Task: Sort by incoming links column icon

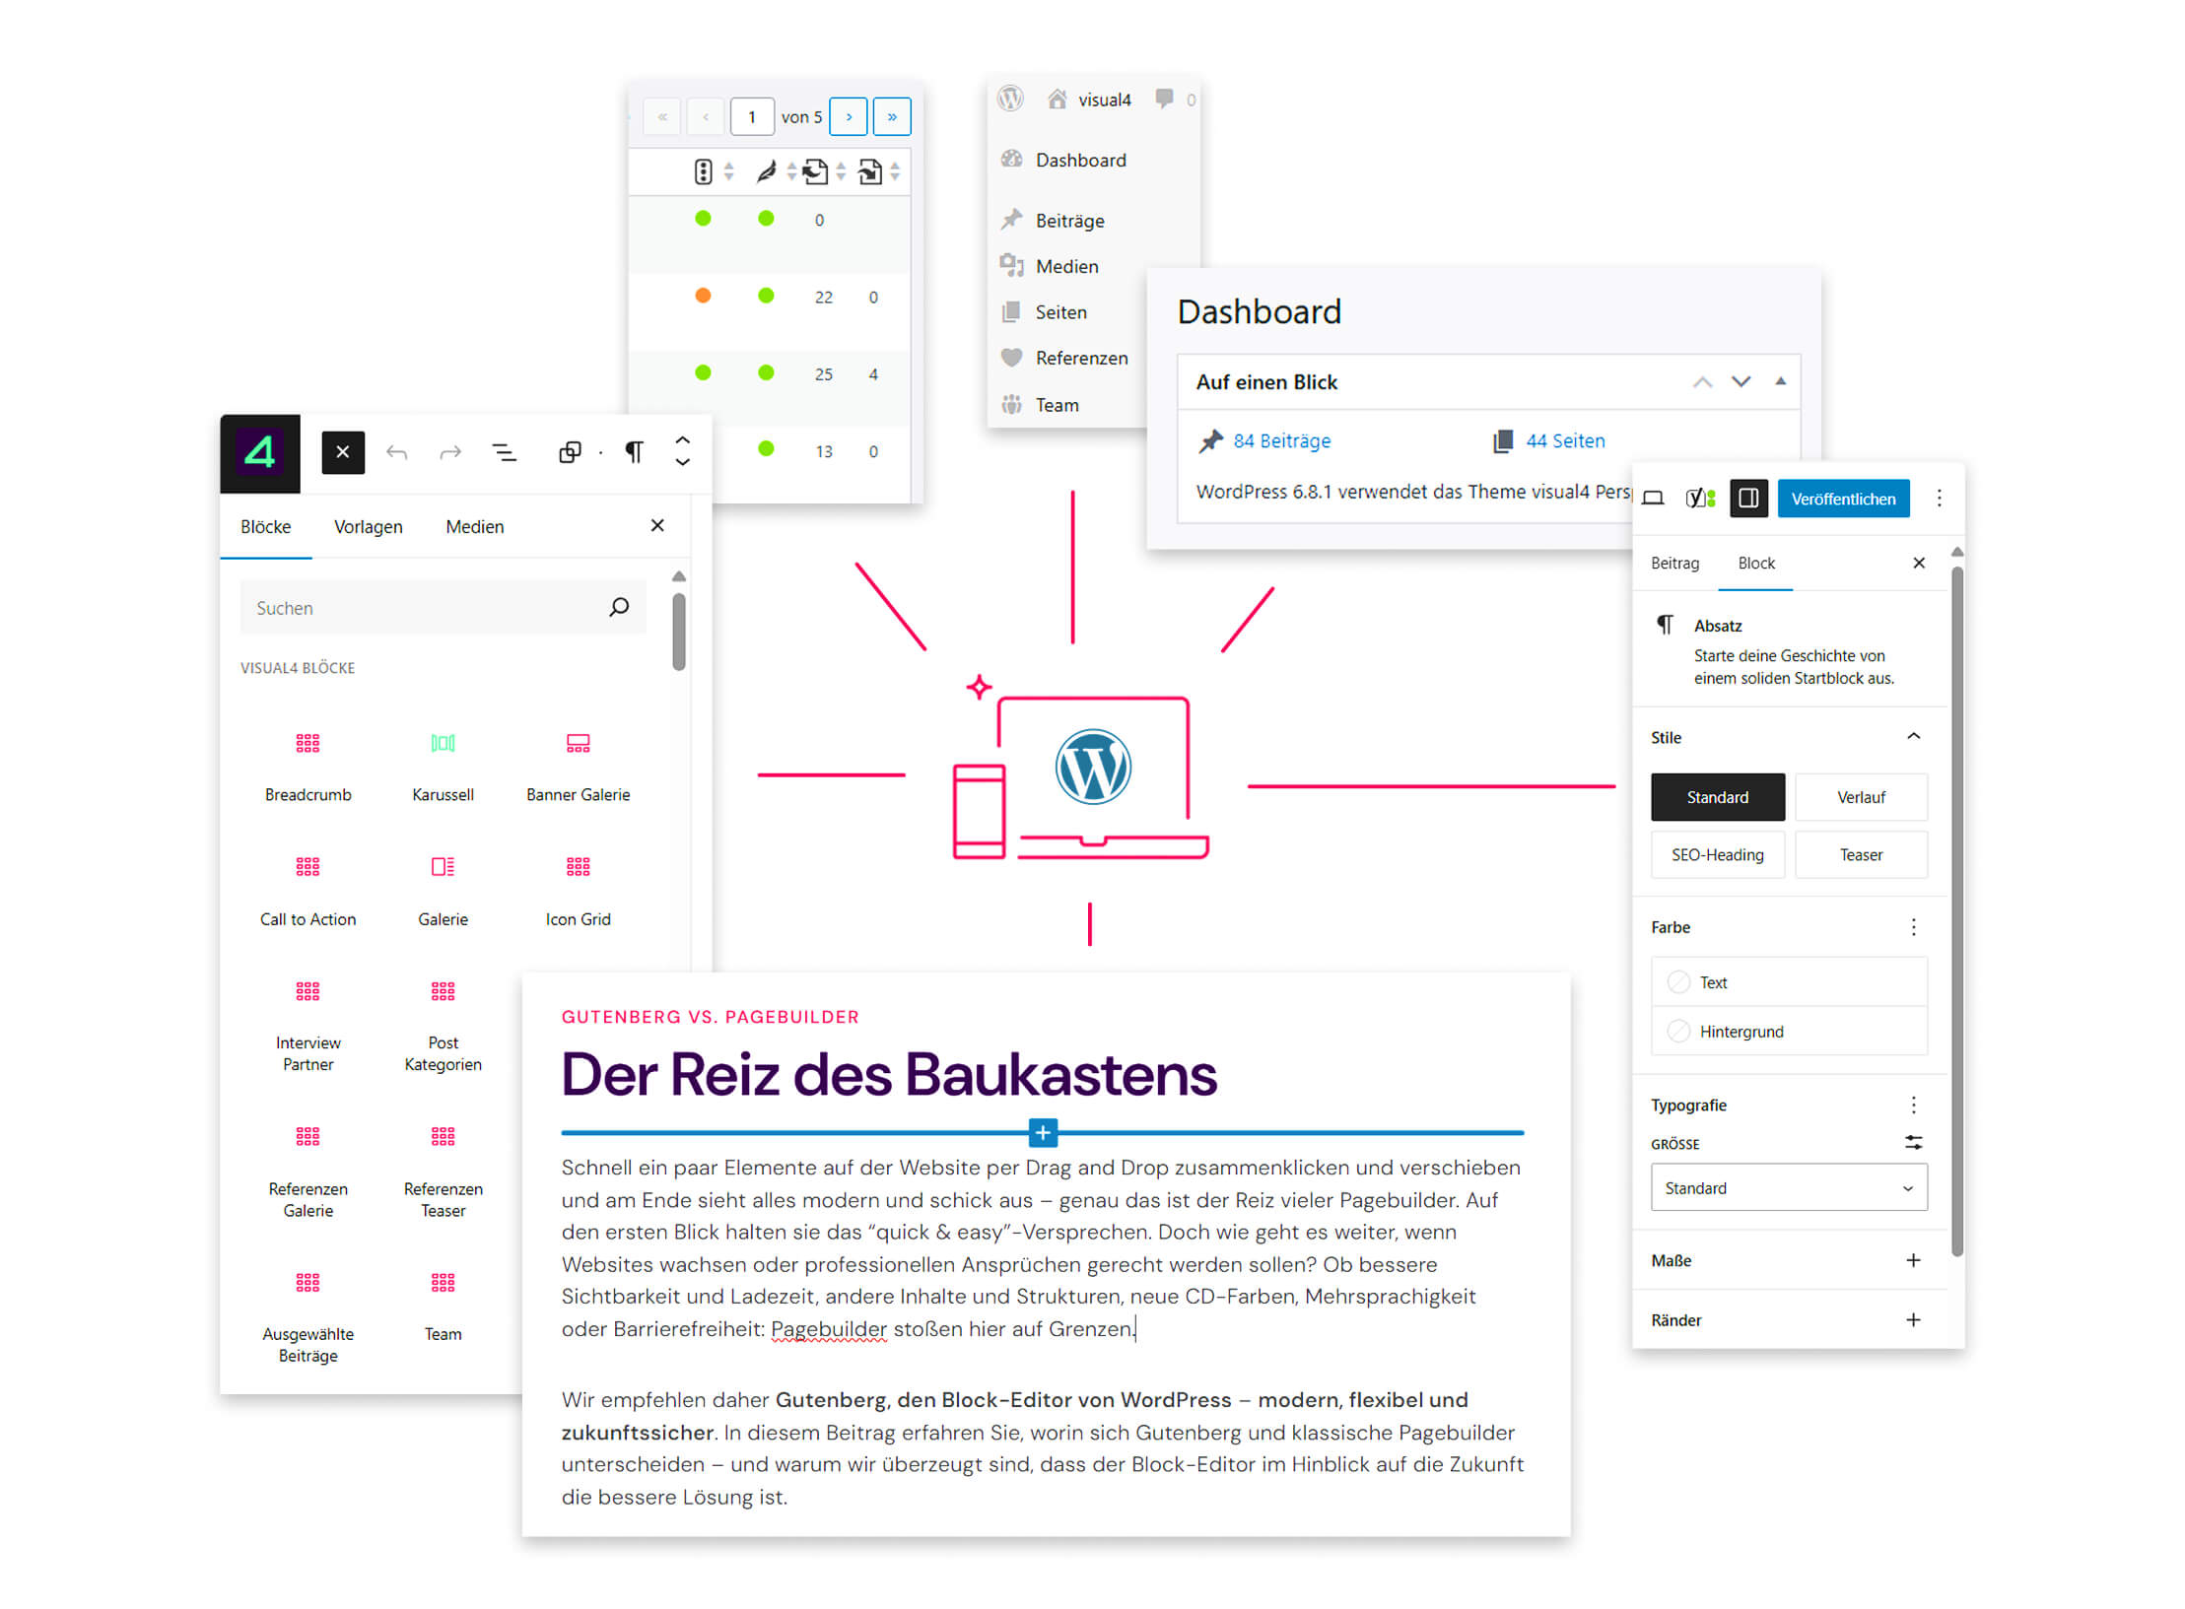Action: pos(869,171)
